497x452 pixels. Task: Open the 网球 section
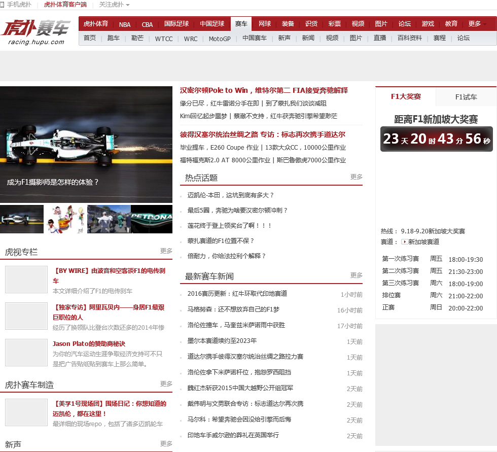click(x=265, y=24)
